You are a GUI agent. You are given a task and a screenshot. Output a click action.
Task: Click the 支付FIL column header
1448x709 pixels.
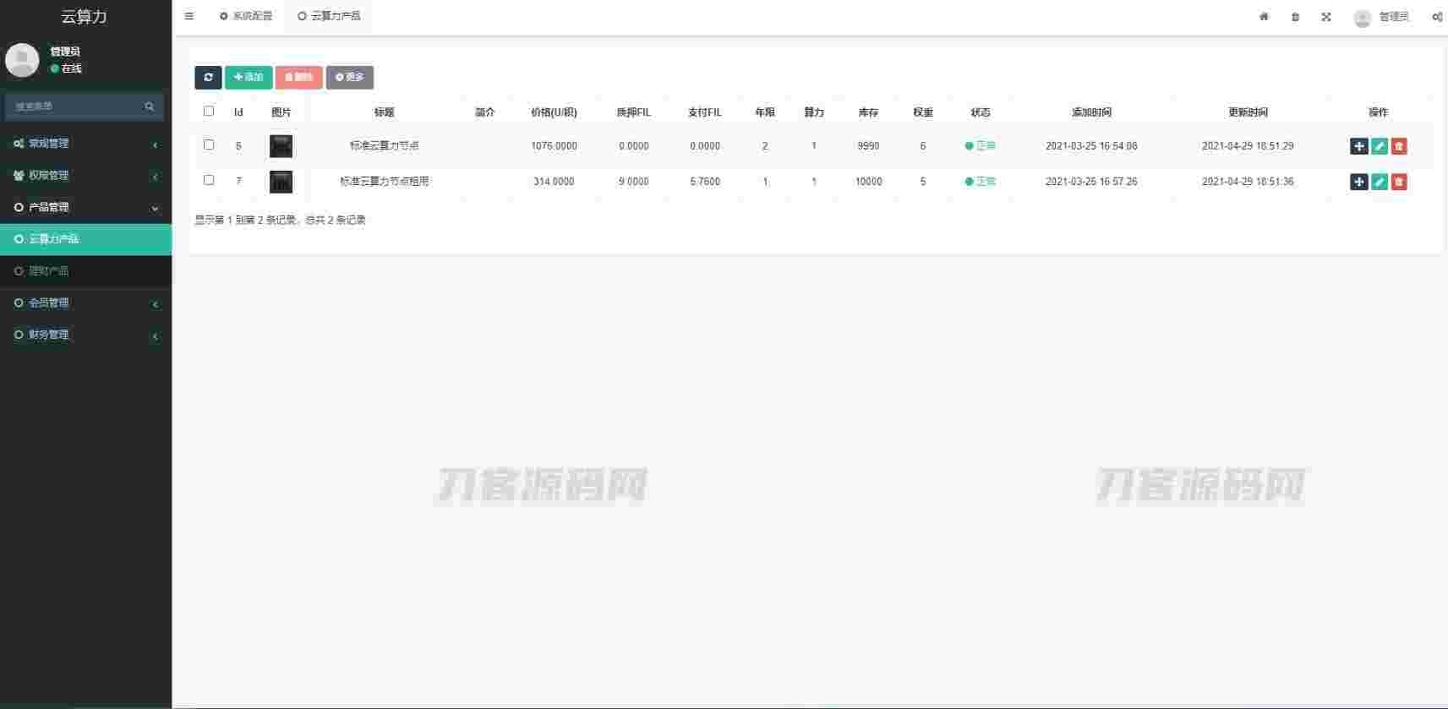click(x=705, y=112)
